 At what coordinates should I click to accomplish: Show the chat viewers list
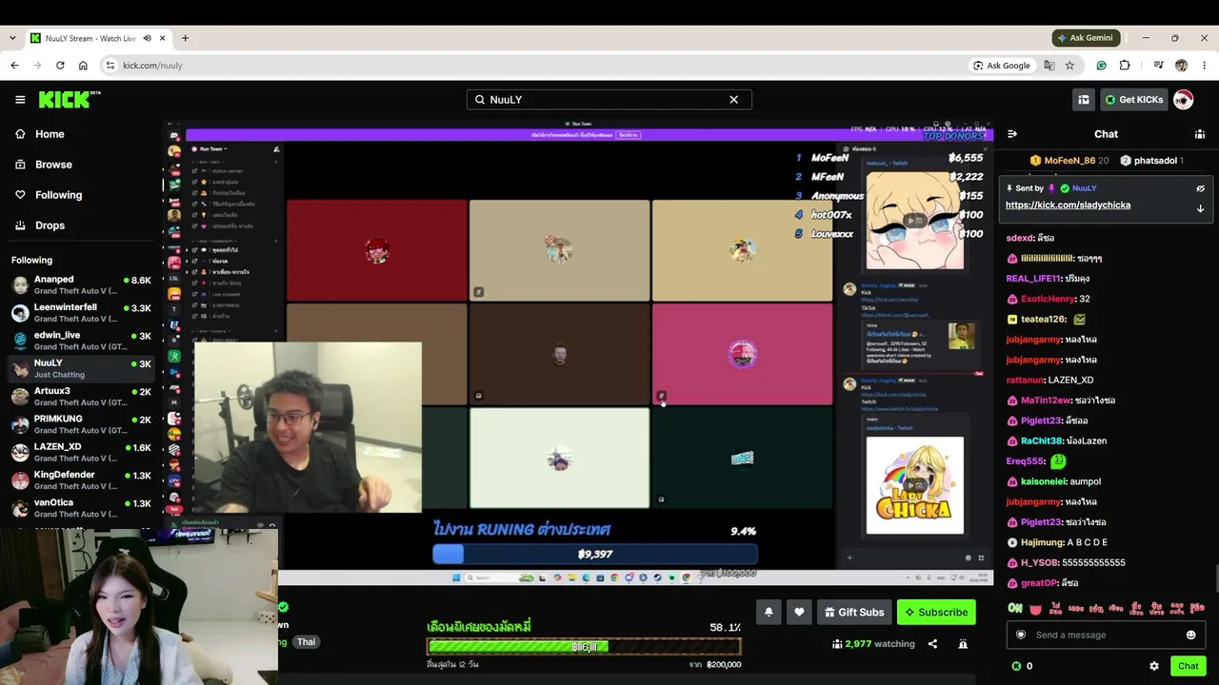[1200, 134]
